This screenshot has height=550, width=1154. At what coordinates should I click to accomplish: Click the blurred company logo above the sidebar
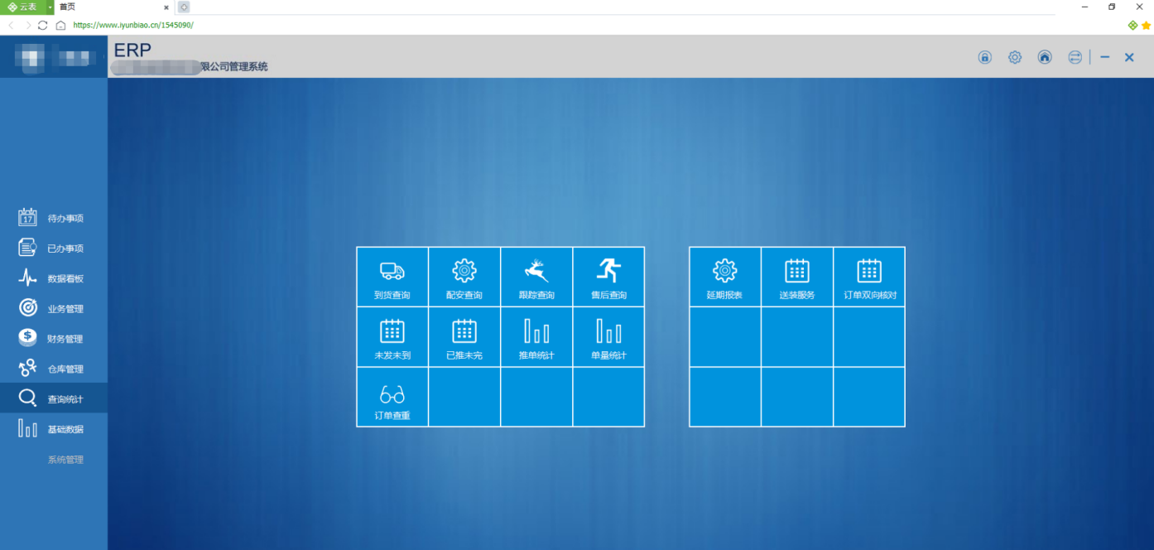[x=54, y=57]
